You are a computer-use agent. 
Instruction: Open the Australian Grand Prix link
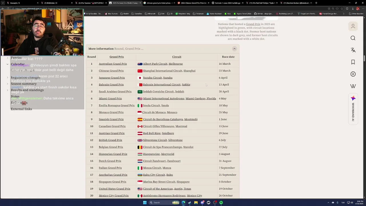[x=113, y=64]
